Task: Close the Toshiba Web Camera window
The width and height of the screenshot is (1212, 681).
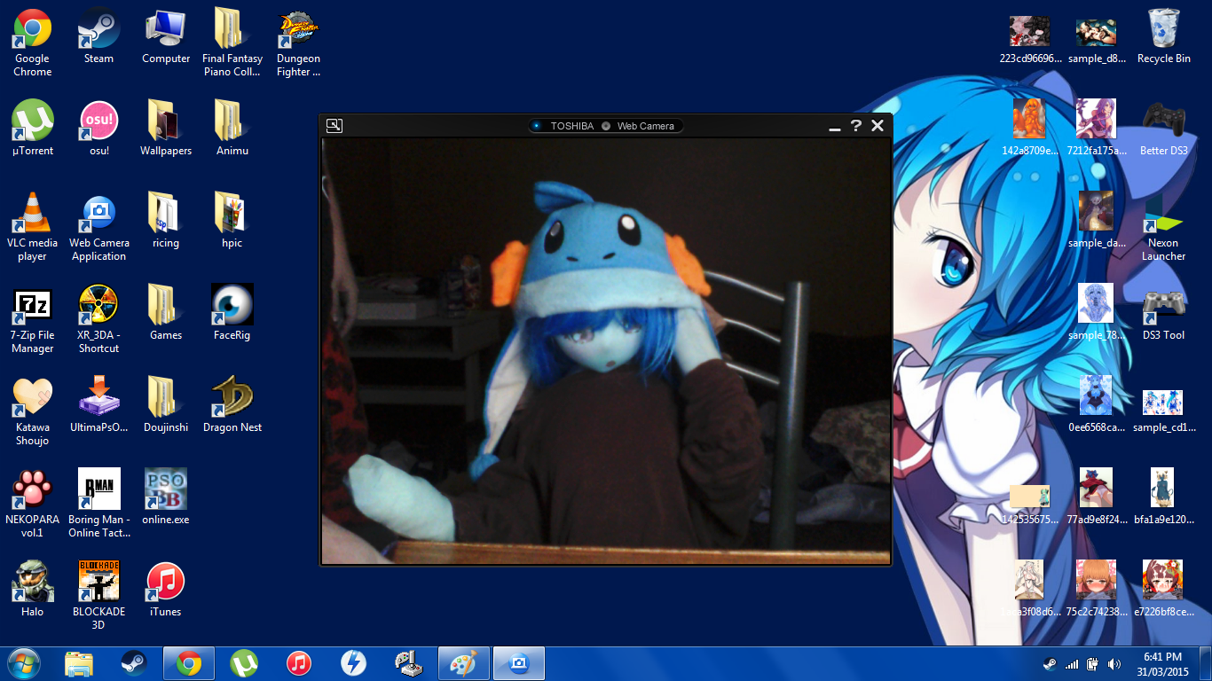Action: 878,126
